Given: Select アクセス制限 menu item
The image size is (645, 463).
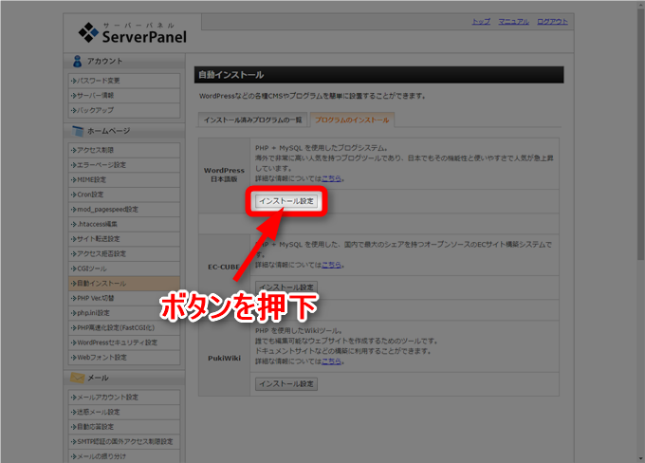Looking at the screenshot, I should [124, 150].
